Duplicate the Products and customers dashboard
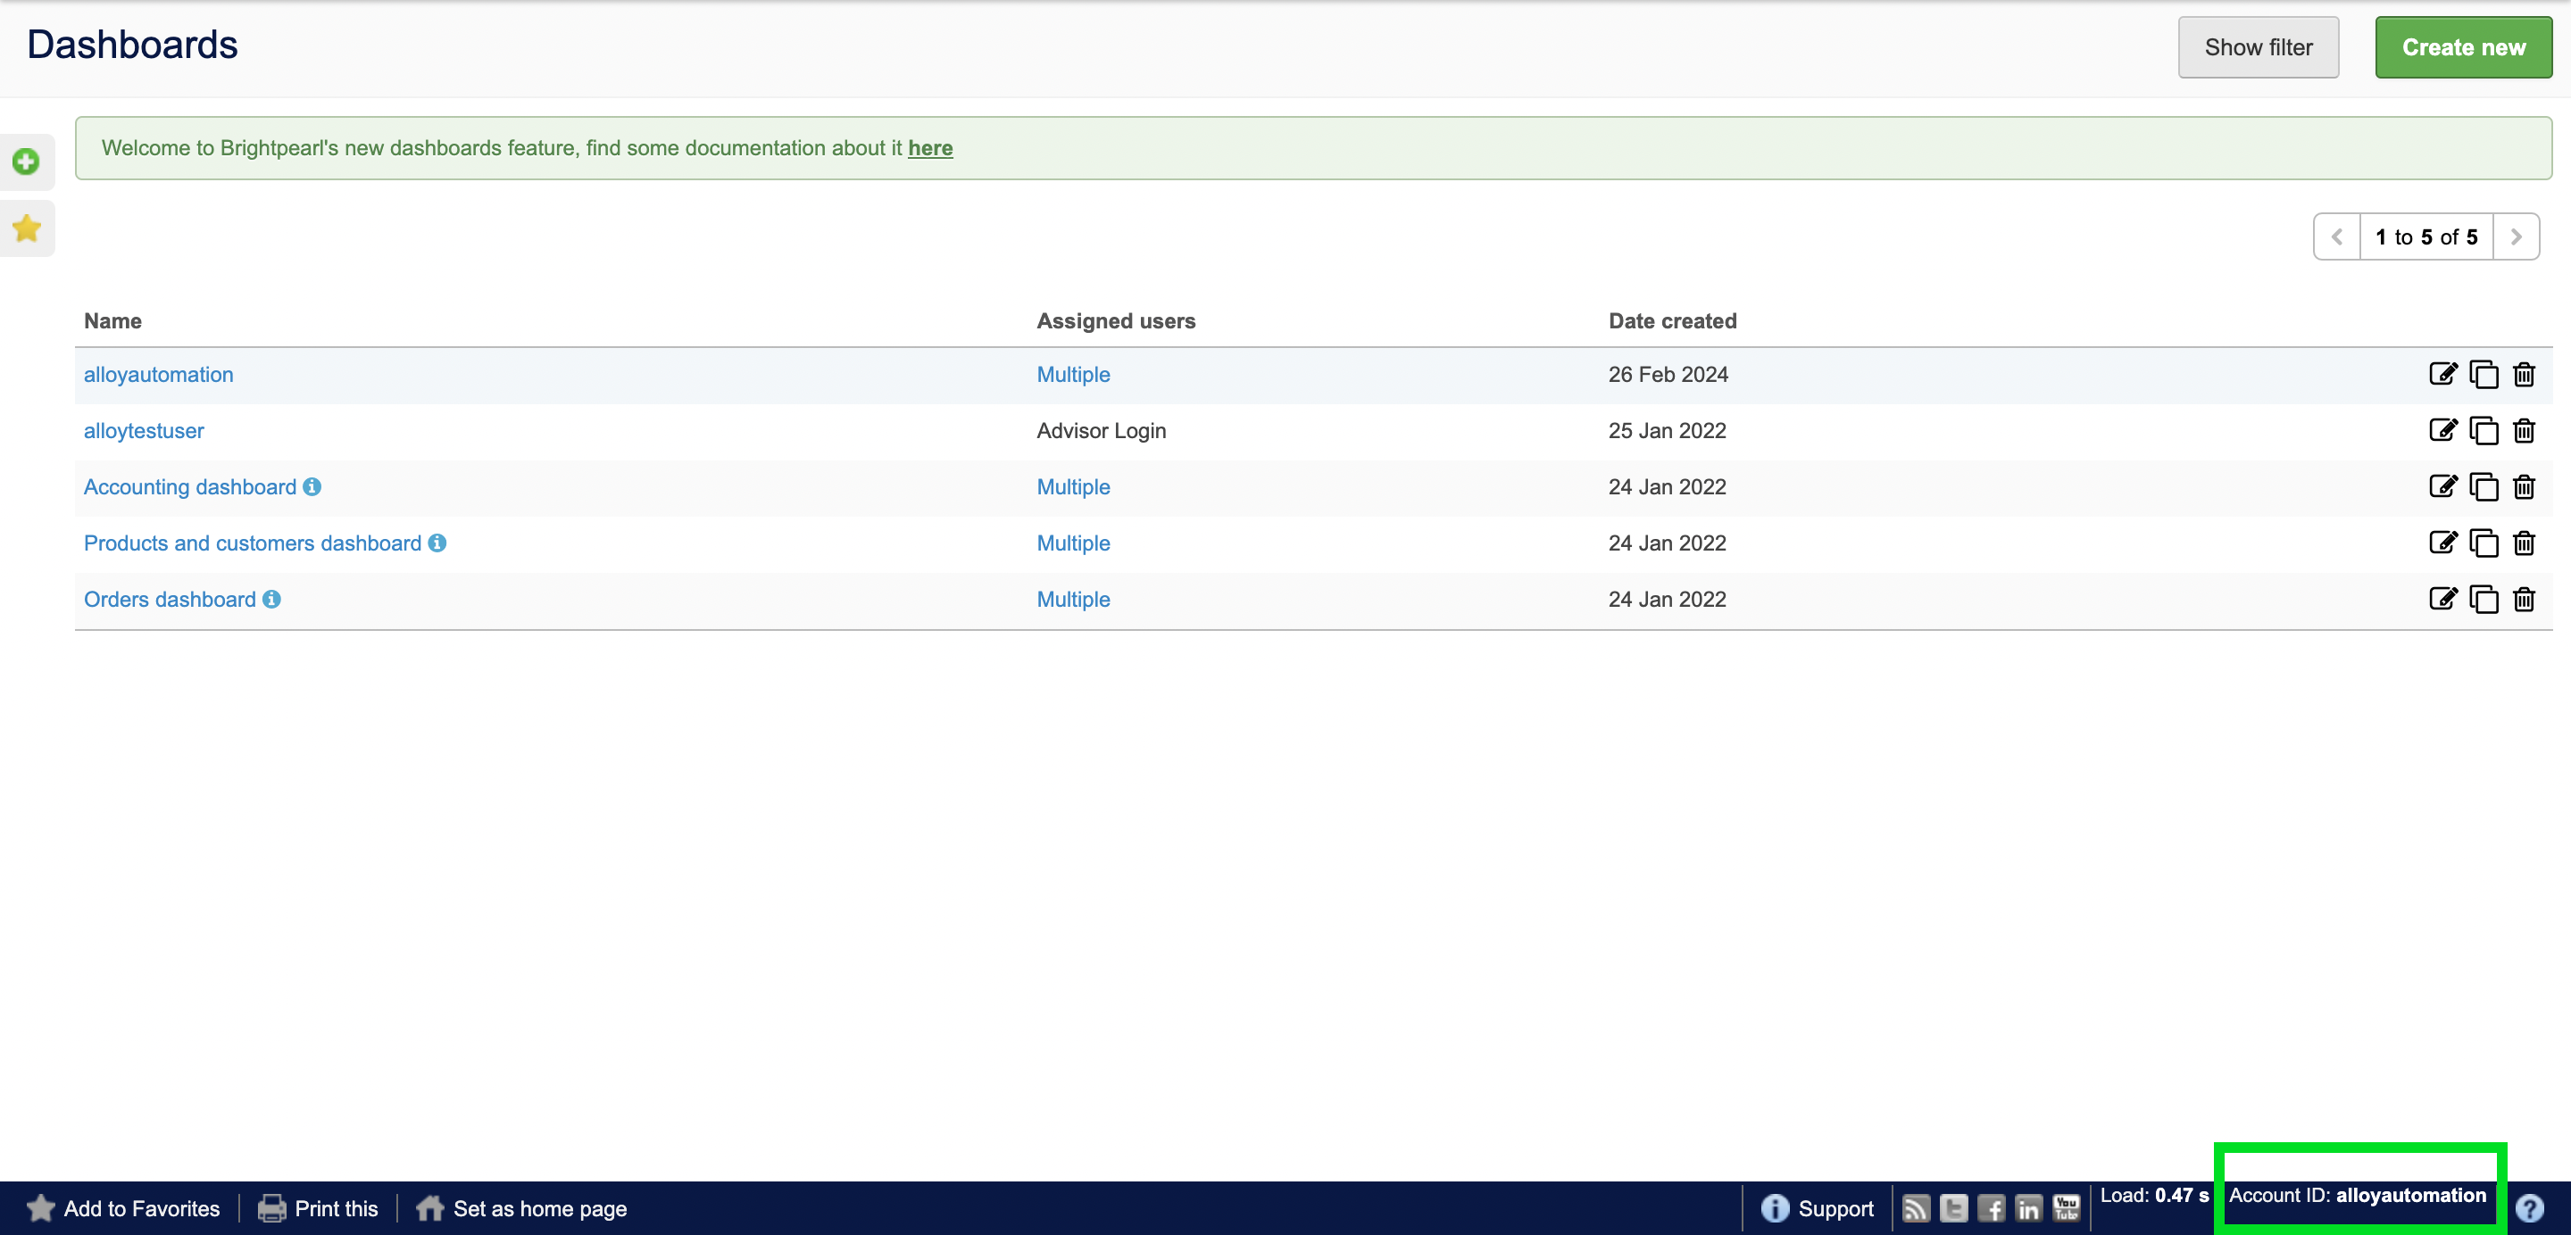This screenshot has width=2571, height=1235. click(2484, 543)
